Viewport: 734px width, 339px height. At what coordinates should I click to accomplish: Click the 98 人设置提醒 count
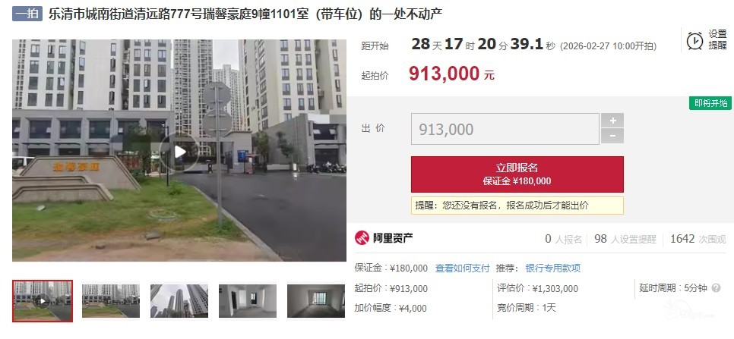tap(625, 239)
